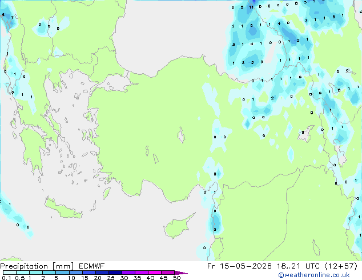
Task: Click the legend scale label '15'
Action: click(x=85, y=278)
